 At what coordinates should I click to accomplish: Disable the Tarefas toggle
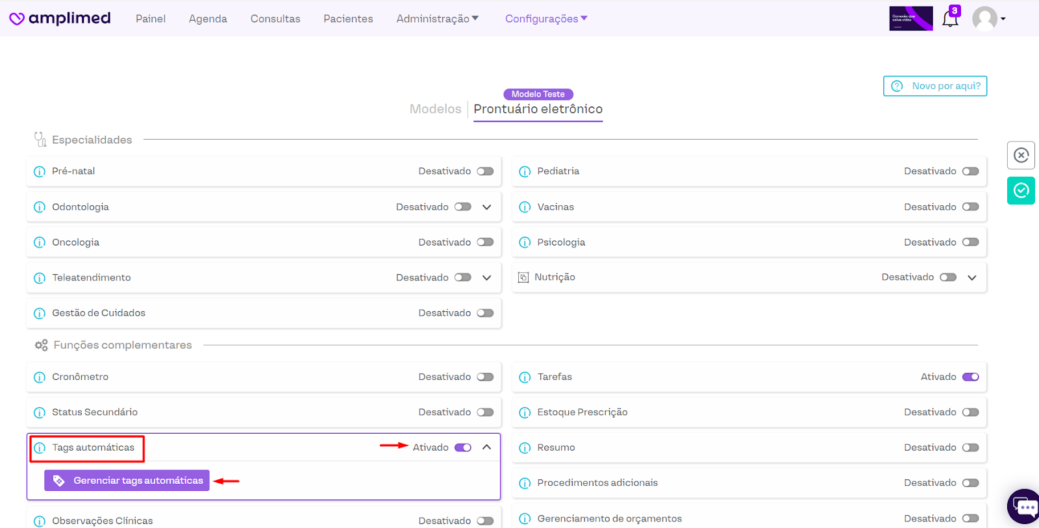pyautogui.click(x=970, y=377)
